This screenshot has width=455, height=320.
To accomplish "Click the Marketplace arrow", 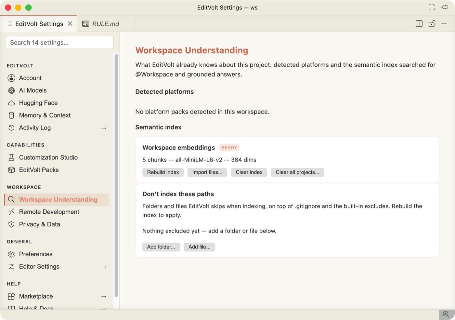I will (x=104, y=297).
